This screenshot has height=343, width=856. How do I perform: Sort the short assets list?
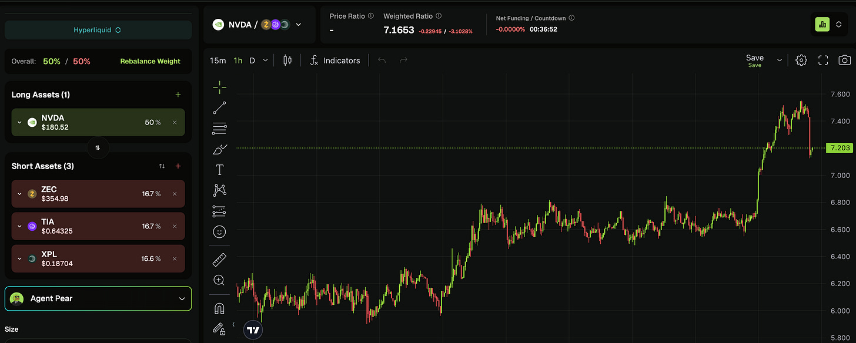tap(162, 166)
